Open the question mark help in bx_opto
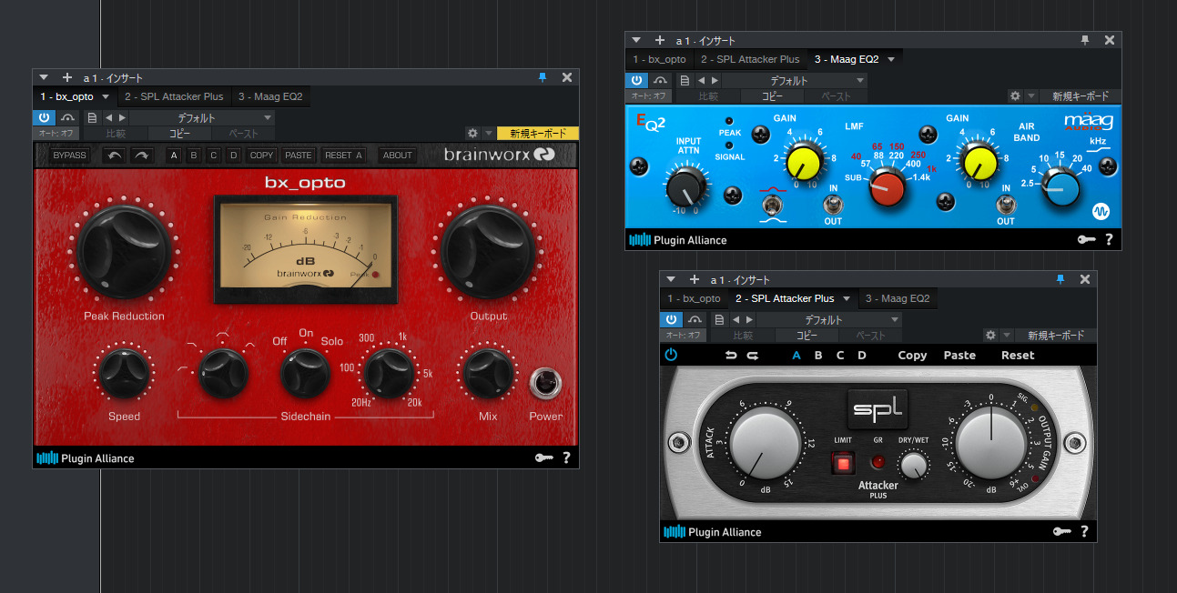1177x593 pixels. (566, 457)
